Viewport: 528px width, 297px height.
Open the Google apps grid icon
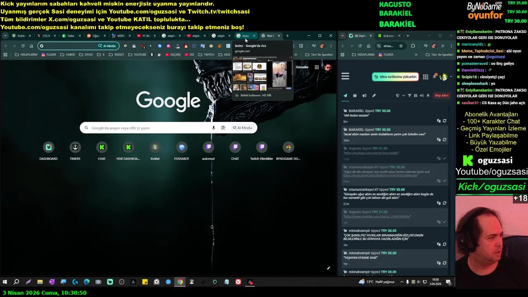pos(316,67)
